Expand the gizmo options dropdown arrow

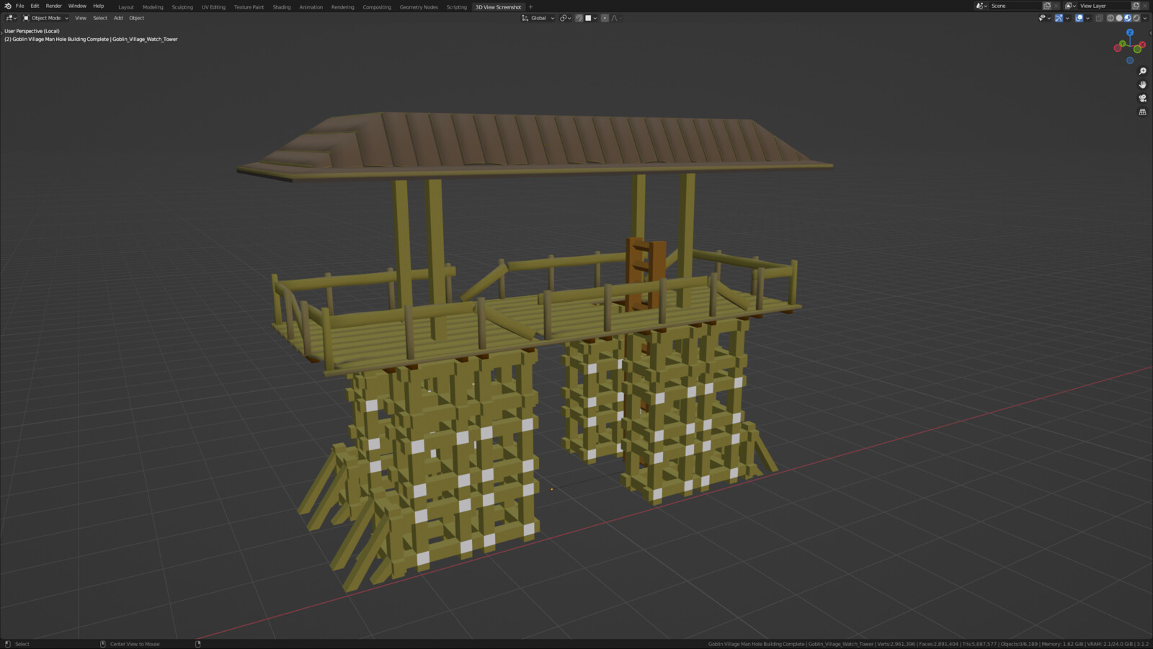(x=1067, y=18)
